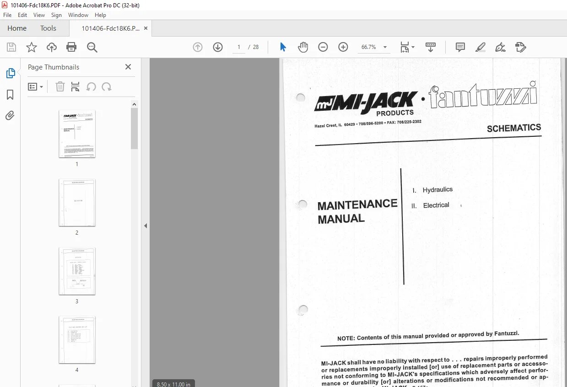Open the Edit menu
The width and height of the screenshot is (567, 387).
point(22,15)
